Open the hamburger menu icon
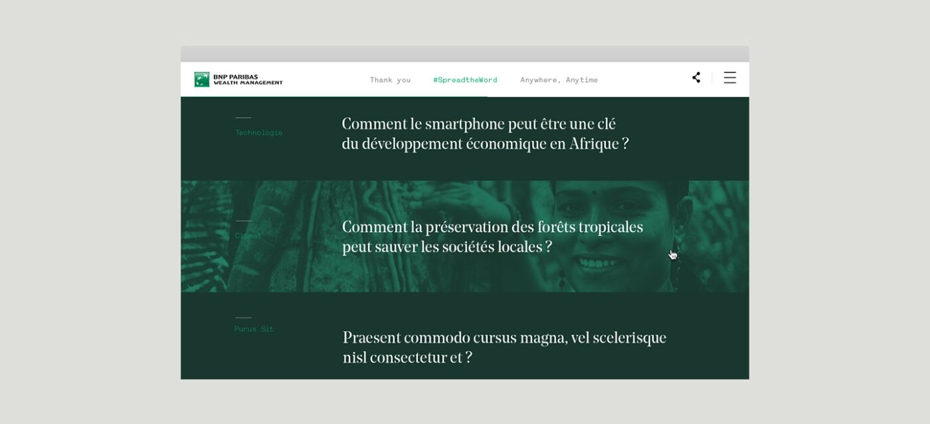 pyautogui.click(x=730, y=78)
